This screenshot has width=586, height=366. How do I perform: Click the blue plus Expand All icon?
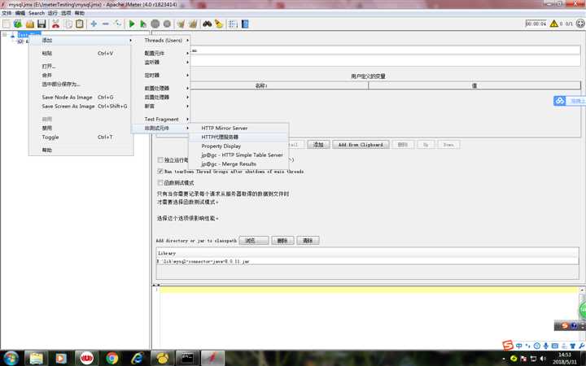coord(94,24)
